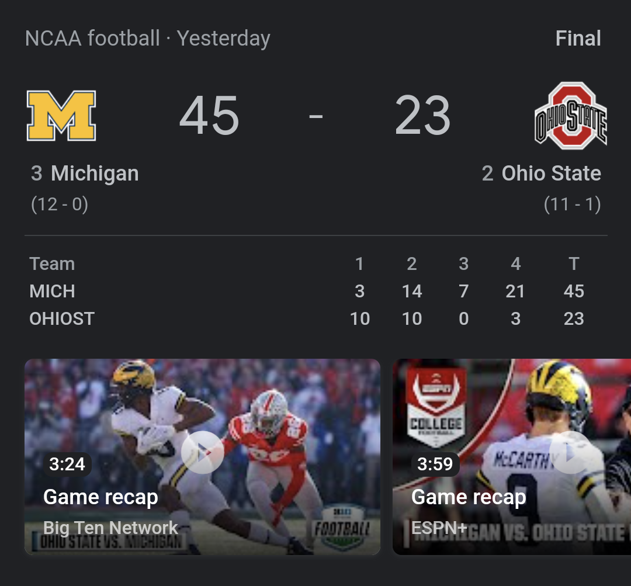Open the Michigan team name link
Viewport: 631px width, 586px height.
point(95,174)
